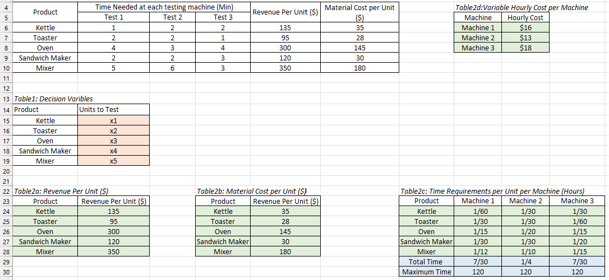Select Kettle's 1/60 time under Machine 1
The image size is (609, 280).
coord(478,211)
